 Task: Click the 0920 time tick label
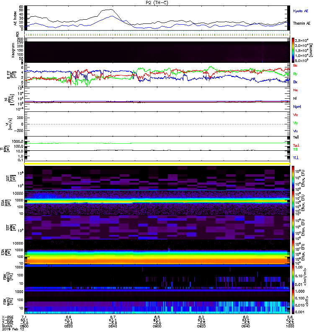(201, 327)
